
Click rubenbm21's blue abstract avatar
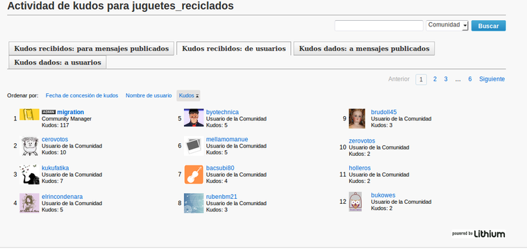tap(194, 203)
